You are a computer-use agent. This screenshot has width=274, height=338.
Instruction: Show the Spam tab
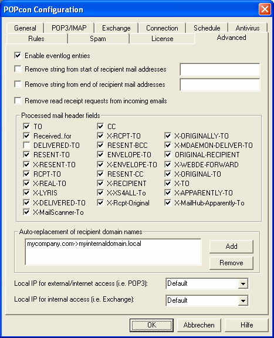pos(98,39)
